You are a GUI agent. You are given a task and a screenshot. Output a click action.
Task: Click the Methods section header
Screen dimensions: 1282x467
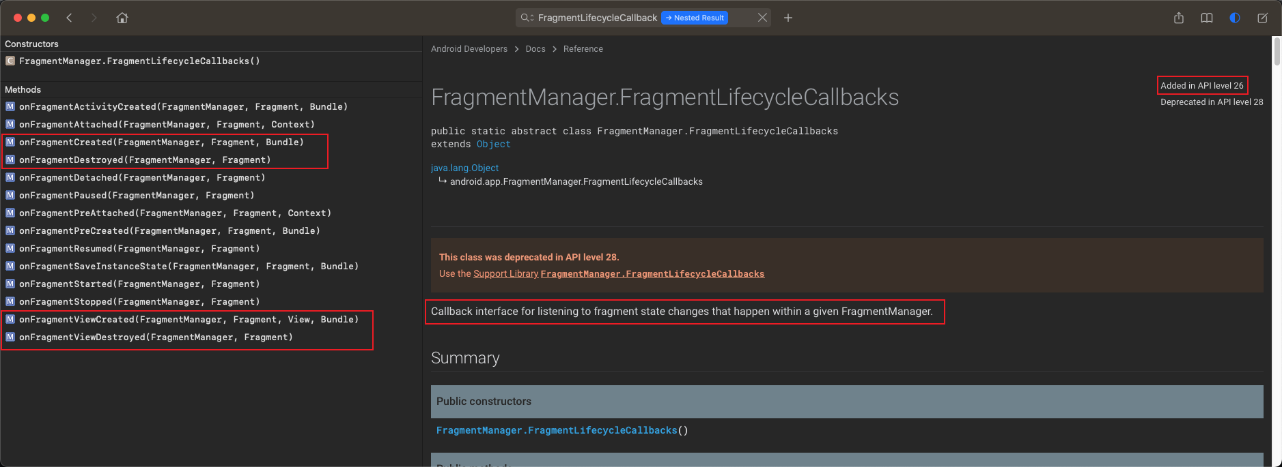[x=23, y=89]
